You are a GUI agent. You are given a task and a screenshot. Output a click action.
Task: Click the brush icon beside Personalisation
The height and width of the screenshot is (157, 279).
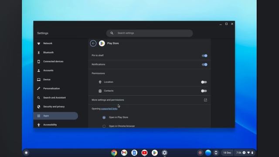click(x=39, y=89)
